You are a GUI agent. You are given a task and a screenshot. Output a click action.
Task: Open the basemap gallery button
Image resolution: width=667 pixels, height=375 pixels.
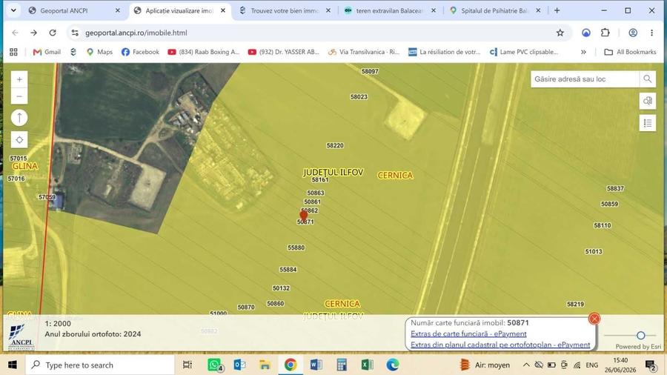[648, 102]
